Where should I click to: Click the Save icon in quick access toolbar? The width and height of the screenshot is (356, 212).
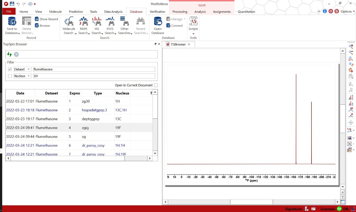tap(12, 4)
